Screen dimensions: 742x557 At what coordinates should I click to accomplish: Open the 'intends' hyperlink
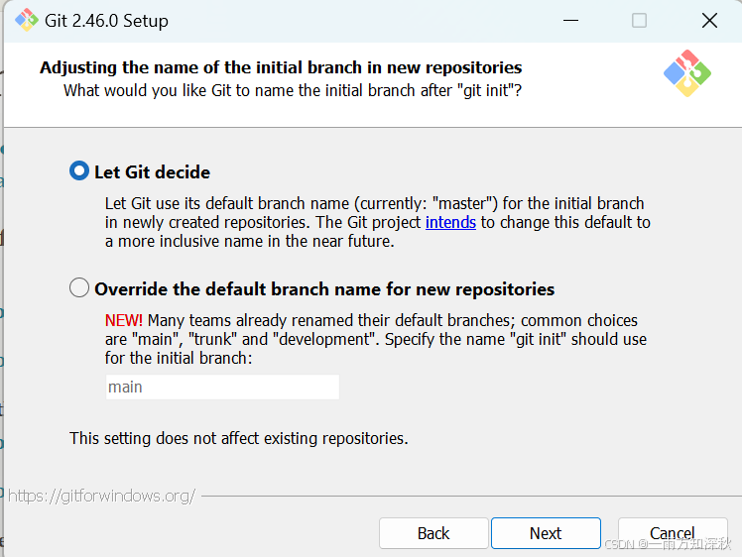click(450, 222)
